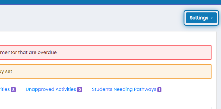Open the partially visible 'vities' link
Image resolution: width=221 pixels, height=109 pixels.
pos(5,89)
